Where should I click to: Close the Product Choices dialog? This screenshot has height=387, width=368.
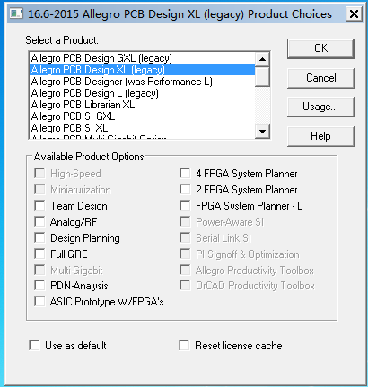click(354, 13)
